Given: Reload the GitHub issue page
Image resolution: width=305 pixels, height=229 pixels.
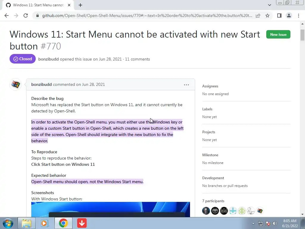Looking at the screenshot, I should (26, 16).
